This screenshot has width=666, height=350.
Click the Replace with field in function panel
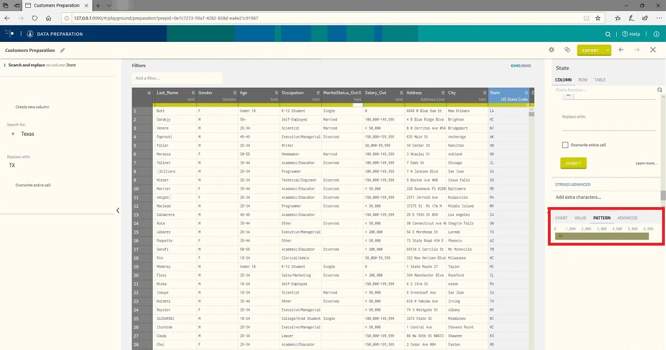(608, 126)
